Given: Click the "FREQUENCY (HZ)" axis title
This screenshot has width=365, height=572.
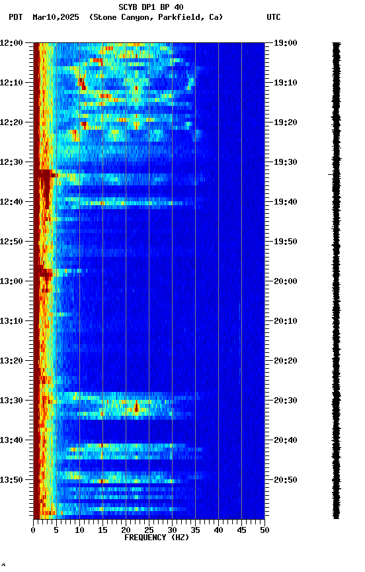Looking at the screenshot, I should (157, 538).
